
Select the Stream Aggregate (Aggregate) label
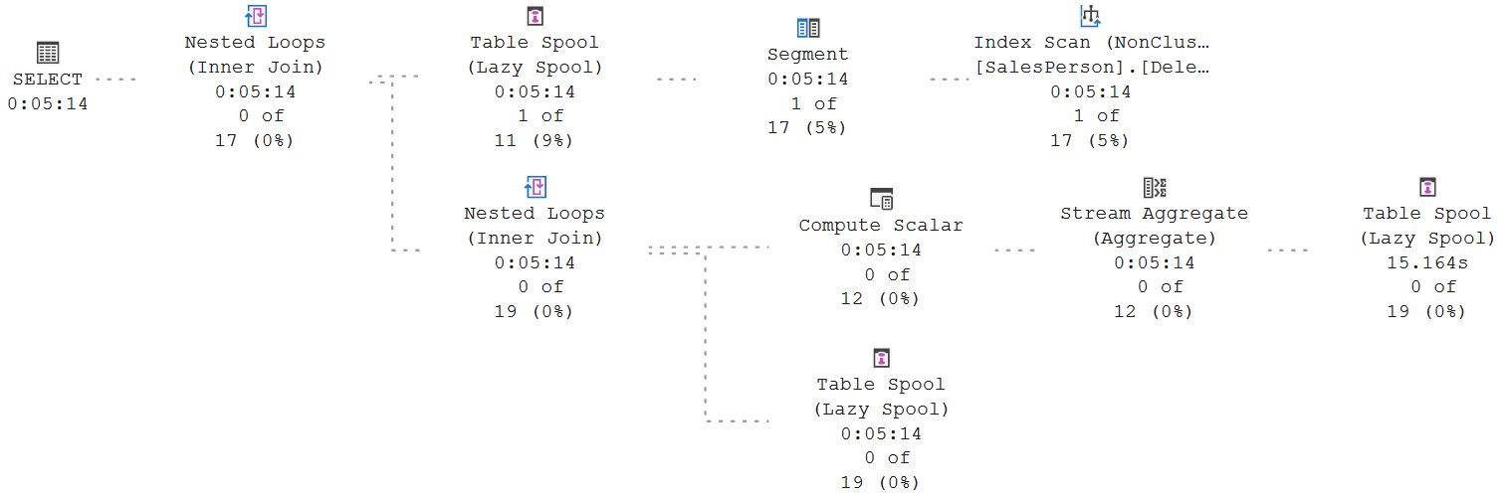point(1155,226)
